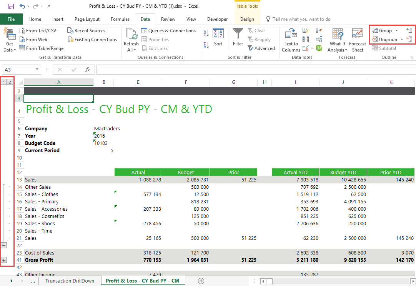
Task: Open the Ungroup dropdown arrow
Action: [x=402, y=40]
